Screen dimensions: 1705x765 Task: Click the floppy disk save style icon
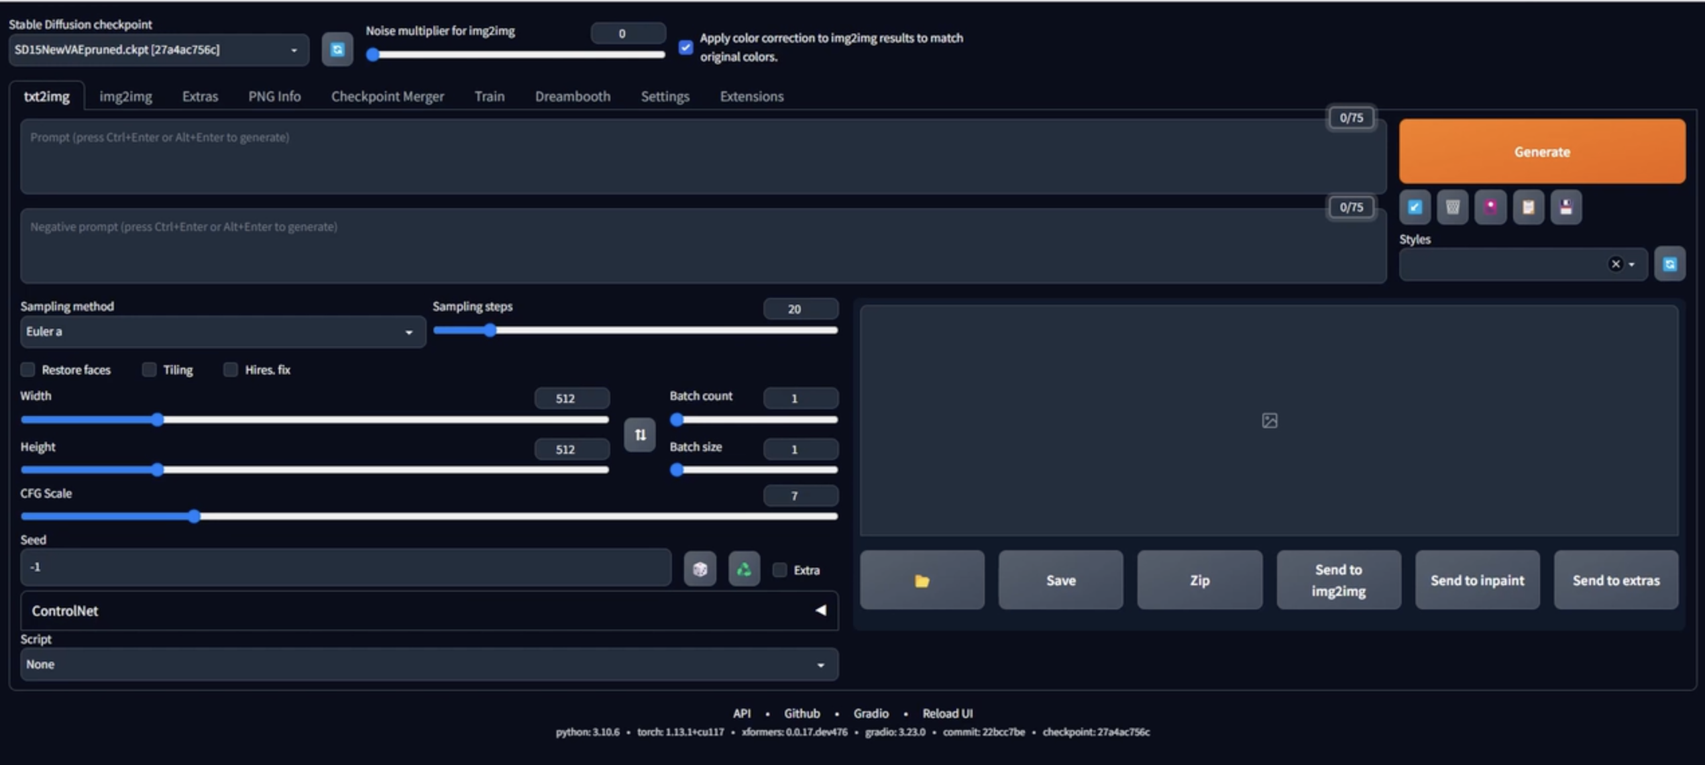click(1565, 207)
